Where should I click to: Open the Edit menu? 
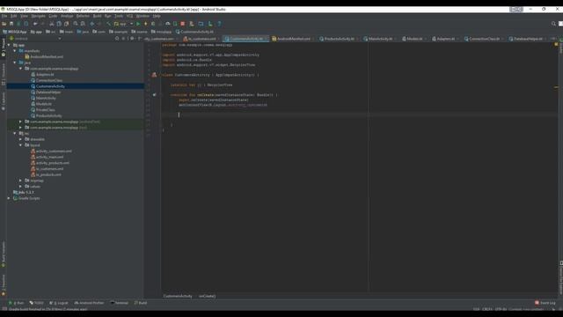[14, 16]
